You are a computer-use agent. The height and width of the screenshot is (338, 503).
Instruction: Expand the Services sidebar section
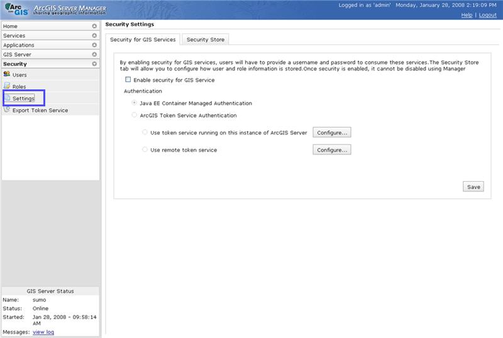pos(94,36)
